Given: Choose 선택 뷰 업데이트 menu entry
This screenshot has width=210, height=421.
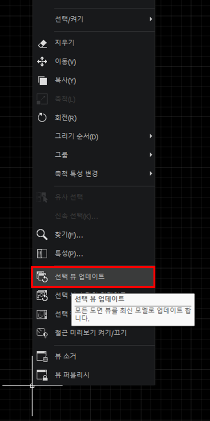Looking at the screenshot, I should point(93,277).
